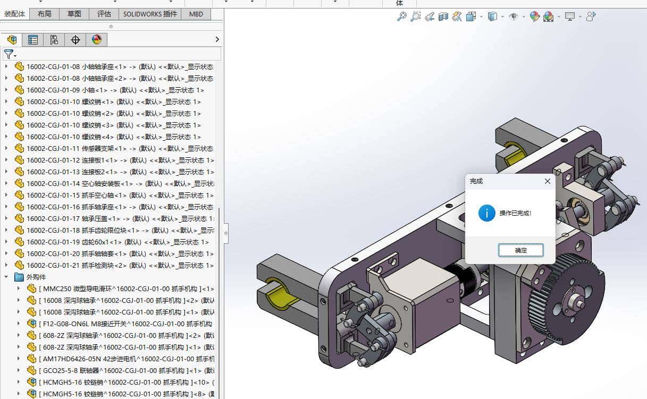
Task: Collapse the 外购件 folder
Action: point(7,277)
